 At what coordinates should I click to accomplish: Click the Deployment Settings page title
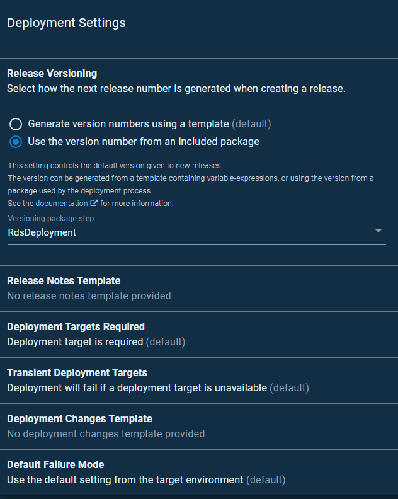pyautogui.click(x=66, y=23)
